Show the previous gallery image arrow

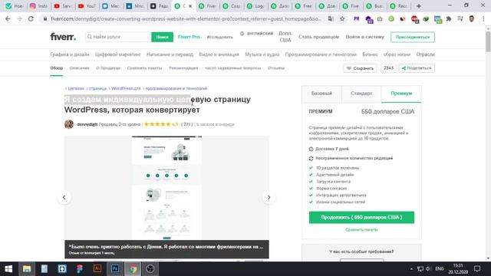(x=64, y=198)
